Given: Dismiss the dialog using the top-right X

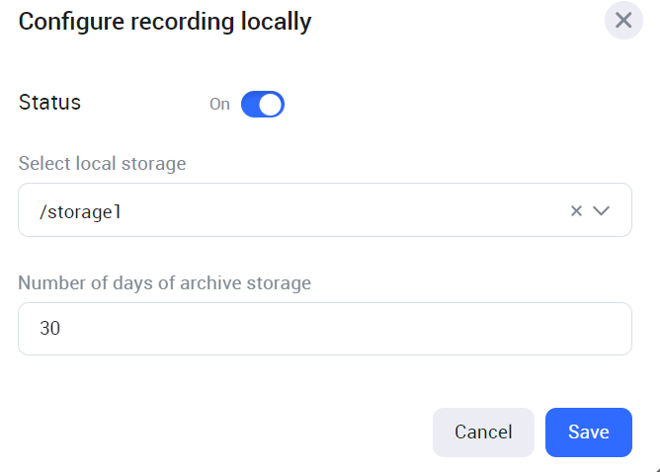Looking at the screenshot, I should point(623,21).
